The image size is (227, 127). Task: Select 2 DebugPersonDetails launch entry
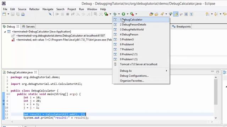(141, 25)
